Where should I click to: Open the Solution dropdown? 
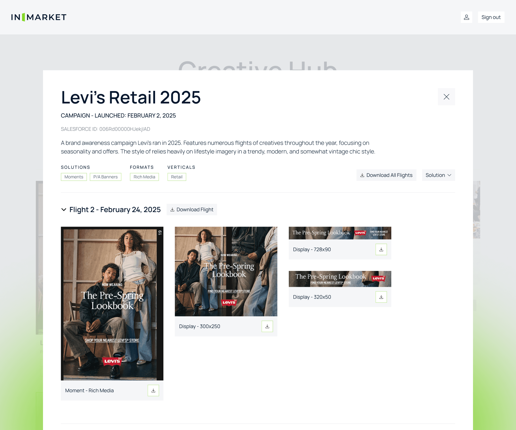pos(438,175)
